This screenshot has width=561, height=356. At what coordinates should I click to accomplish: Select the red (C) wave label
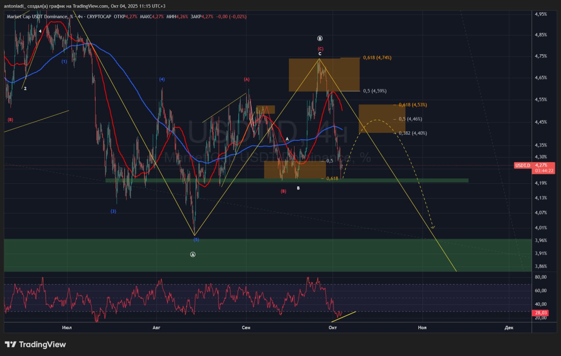320,49
